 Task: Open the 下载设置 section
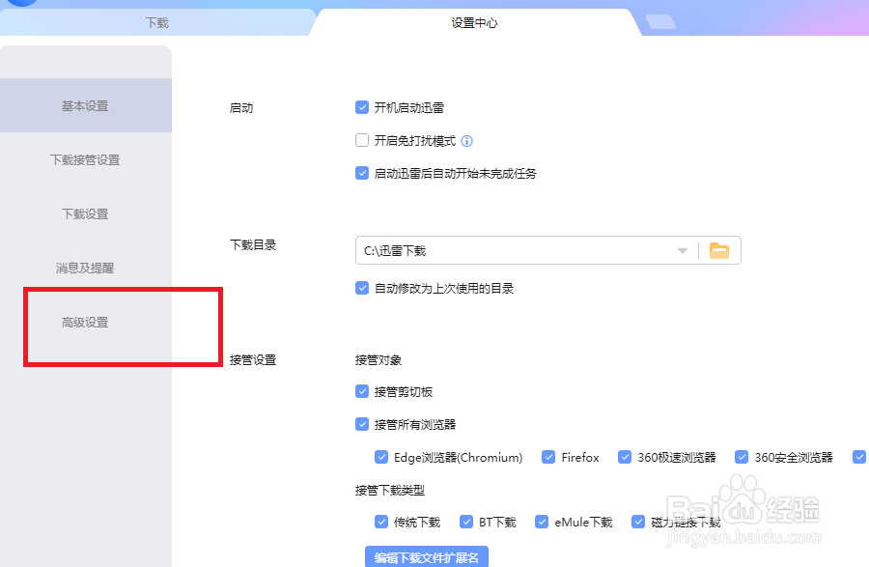(86, 213)
